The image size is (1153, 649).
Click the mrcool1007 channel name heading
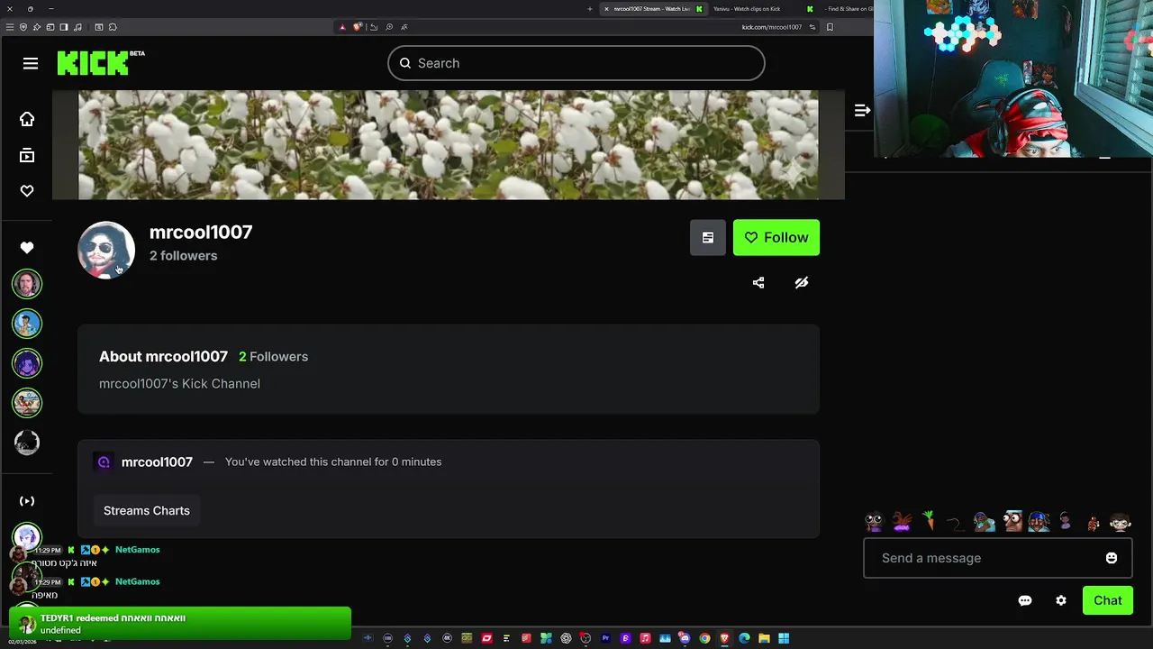coord(201,232)
